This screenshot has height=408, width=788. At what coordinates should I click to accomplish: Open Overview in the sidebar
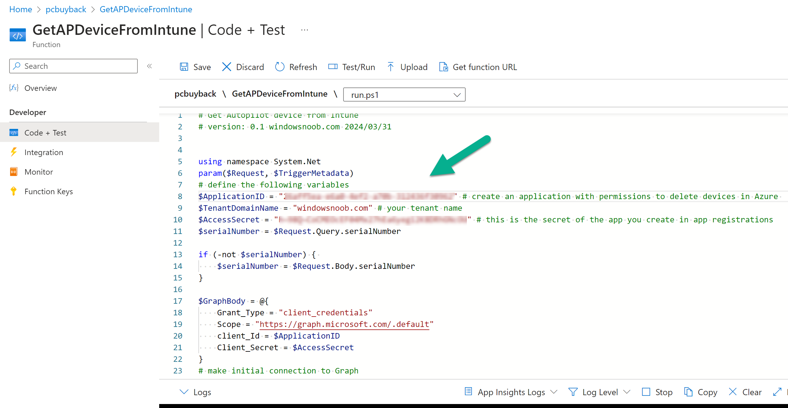(x=40, y=88)
